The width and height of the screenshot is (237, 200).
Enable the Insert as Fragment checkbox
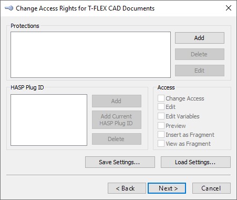[x=161, y=135]
